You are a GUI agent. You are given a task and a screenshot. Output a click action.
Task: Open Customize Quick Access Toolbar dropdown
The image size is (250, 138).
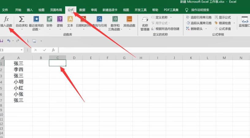click(41, 41)
